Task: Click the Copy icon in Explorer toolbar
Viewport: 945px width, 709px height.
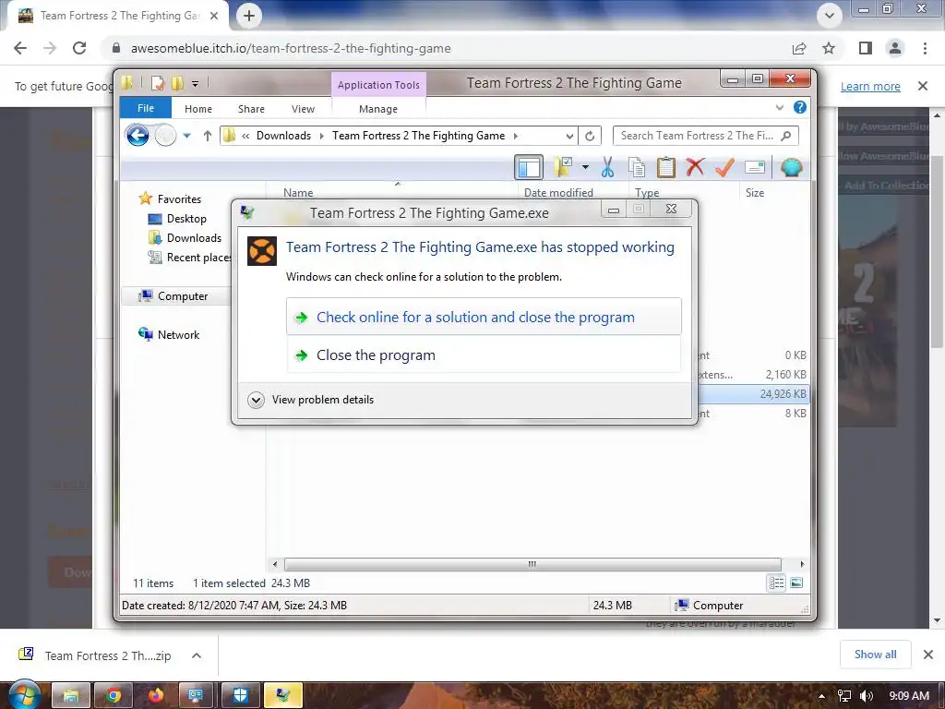Action: click(637, 167)
